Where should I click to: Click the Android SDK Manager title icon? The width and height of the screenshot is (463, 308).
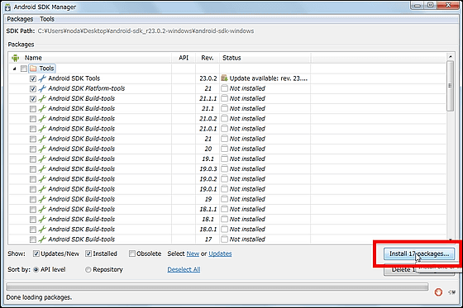coord(8,7)
